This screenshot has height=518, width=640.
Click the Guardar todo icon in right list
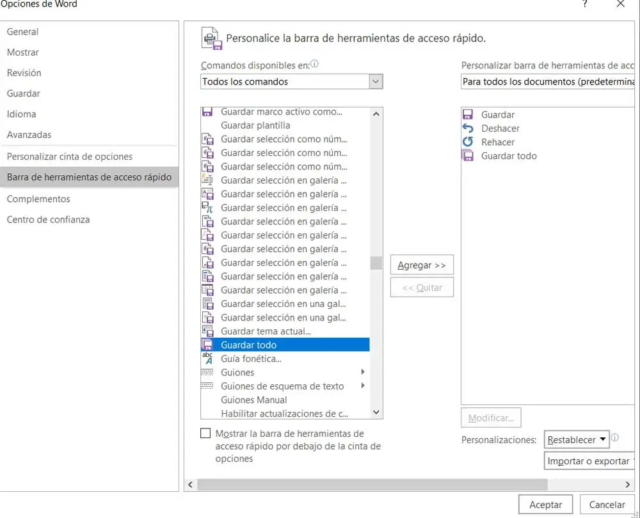pos(468,155)
